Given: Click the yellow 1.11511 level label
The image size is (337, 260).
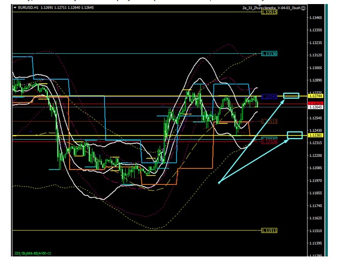Looking at the screenshot, I should [269, 231].
